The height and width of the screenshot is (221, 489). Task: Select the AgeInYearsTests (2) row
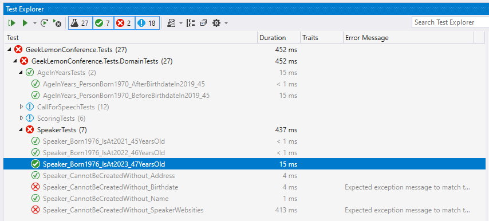pos(244,73)
